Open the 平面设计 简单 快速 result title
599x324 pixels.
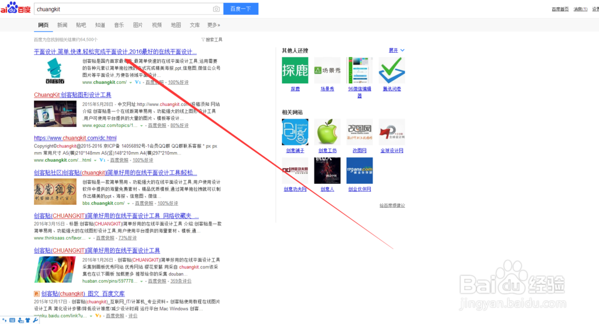(x=116, y=52)
